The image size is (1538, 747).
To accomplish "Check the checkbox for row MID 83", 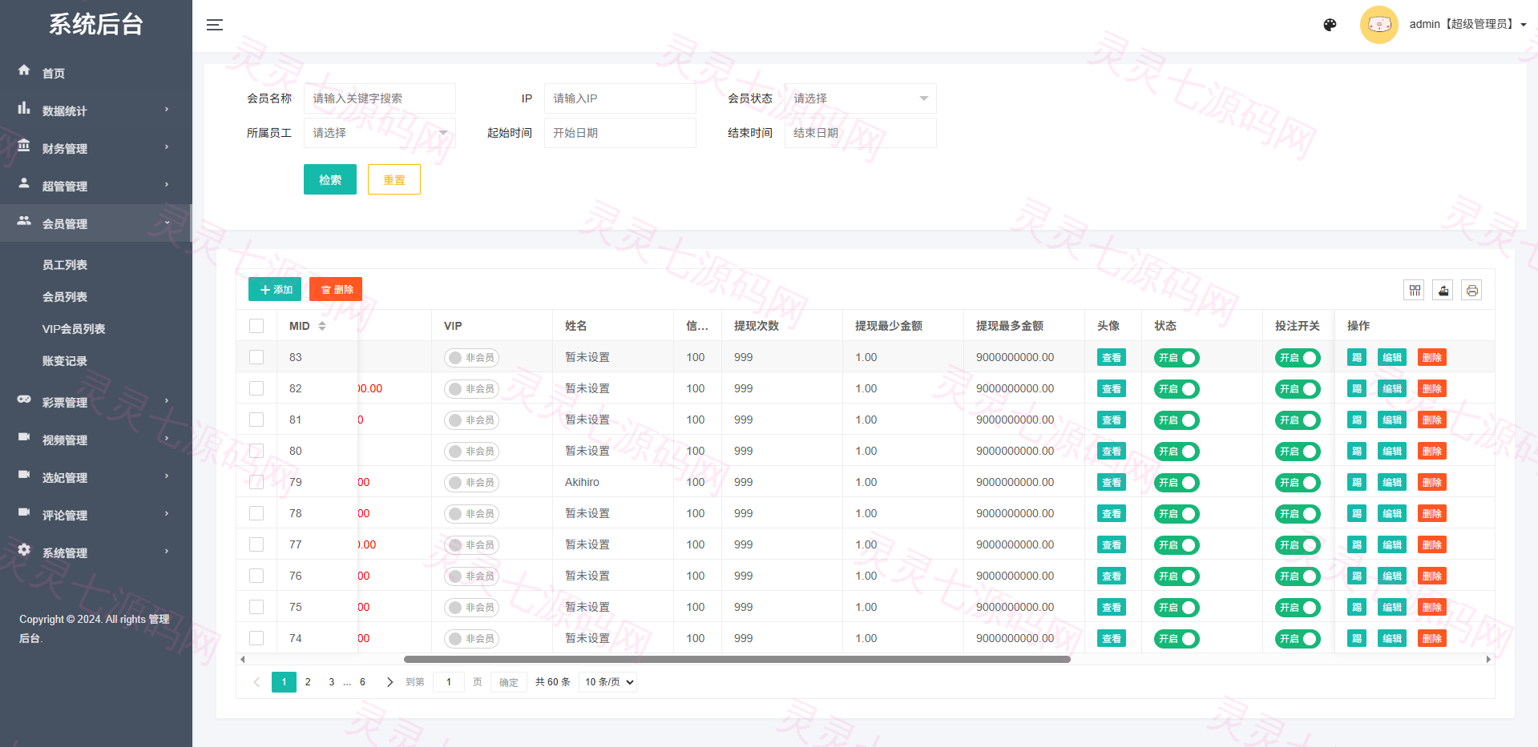I will 256,357.
